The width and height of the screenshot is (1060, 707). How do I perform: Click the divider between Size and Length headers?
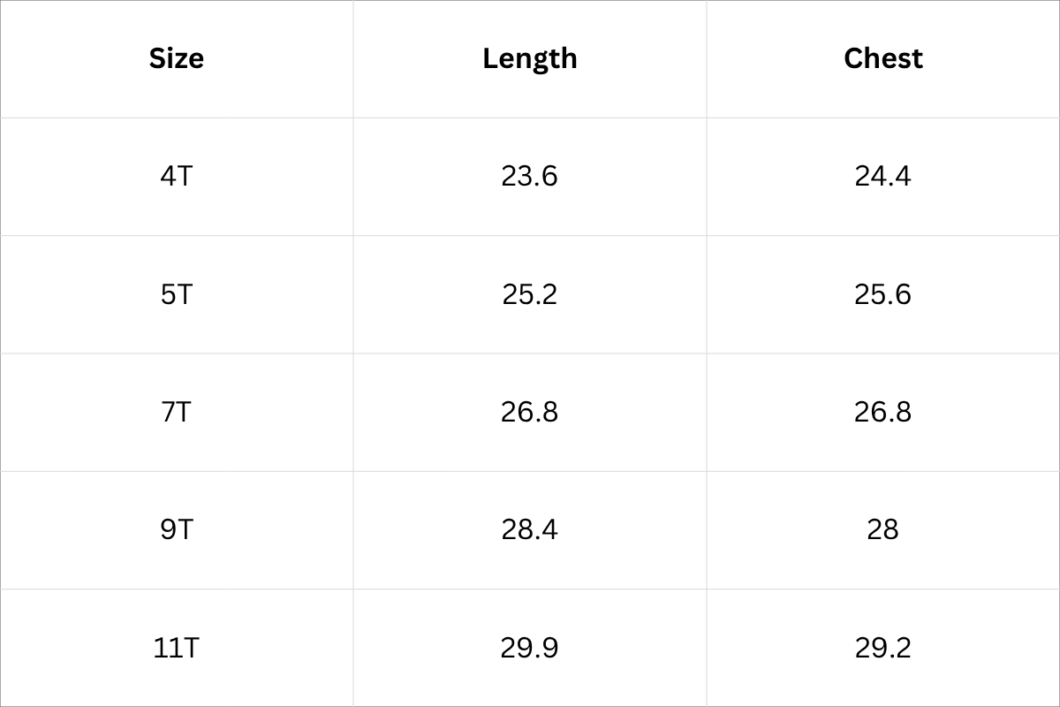click(353, 58)
